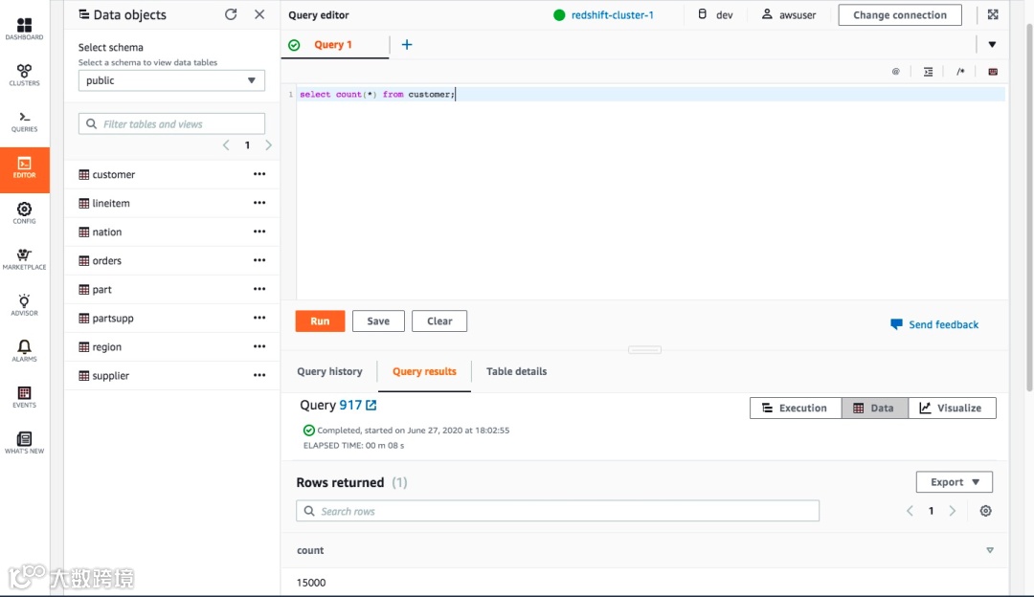Open the Export dropdown
The height and width of the screenshot is (597, 1034).
point(955,481)
